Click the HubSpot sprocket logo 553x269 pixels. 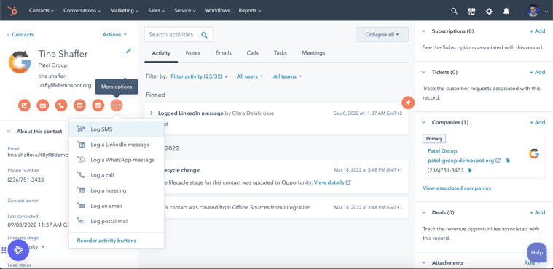coord(12,11)
